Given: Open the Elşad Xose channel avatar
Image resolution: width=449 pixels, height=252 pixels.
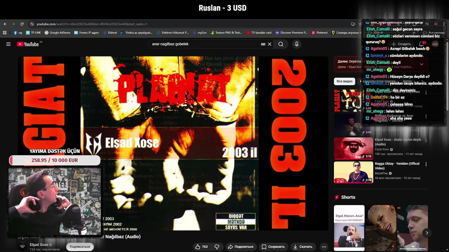Looking at the screenshot, I should [22, 247].
